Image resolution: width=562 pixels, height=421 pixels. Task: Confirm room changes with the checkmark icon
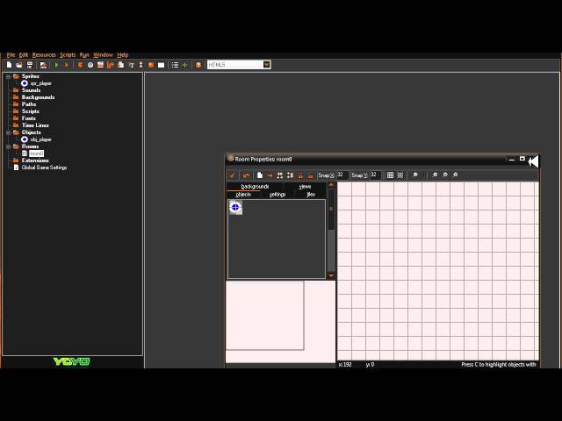point(232,175)
